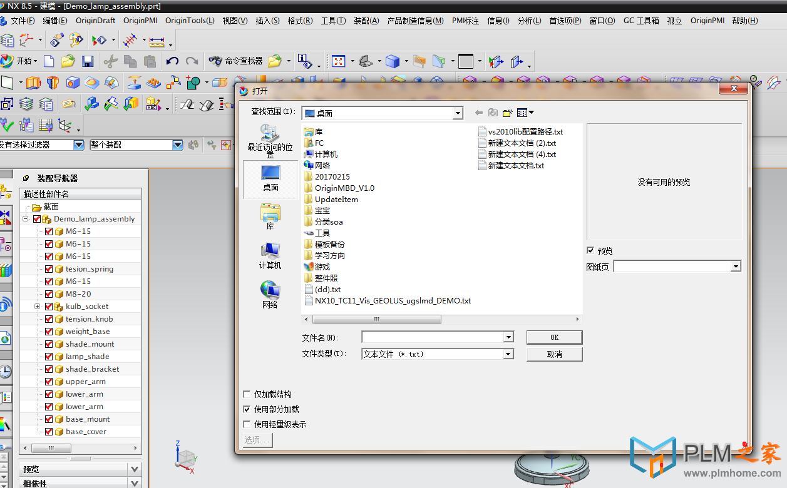Enable the 使用轻量级表示 checkbox
The width and height of the screenshot is (787, 488).
click(x=247, y=424)
